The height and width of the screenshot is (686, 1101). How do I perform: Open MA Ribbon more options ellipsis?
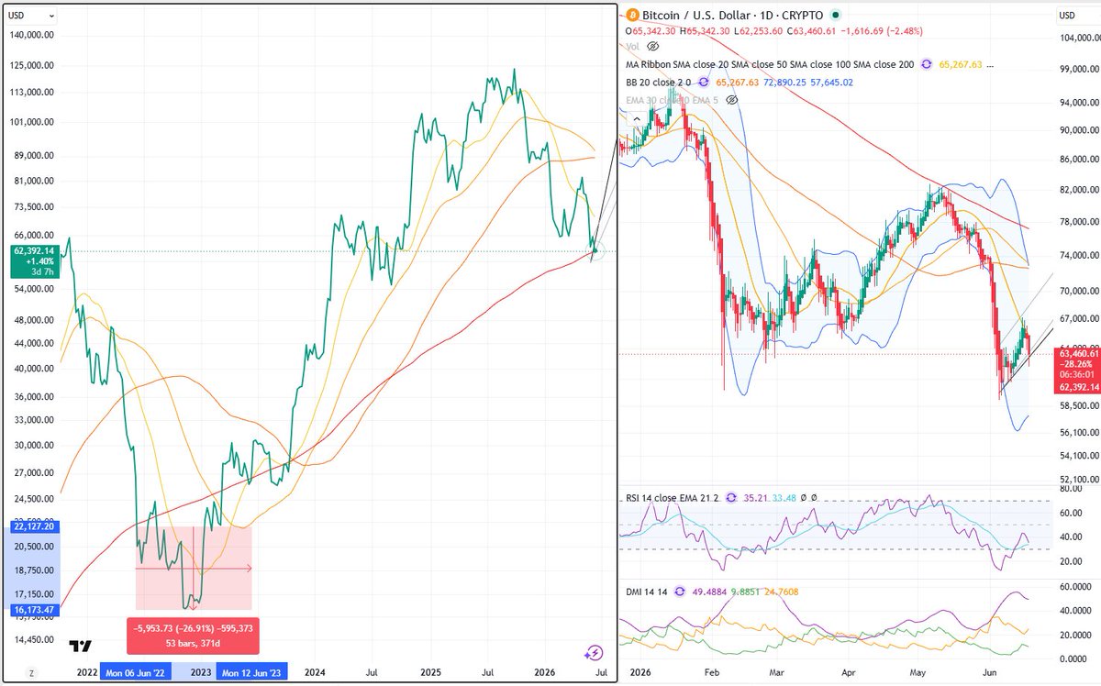[x=988, y=64]
